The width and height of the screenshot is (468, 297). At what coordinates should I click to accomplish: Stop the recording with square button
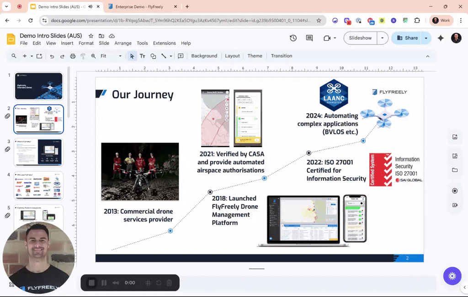(91, 283)
